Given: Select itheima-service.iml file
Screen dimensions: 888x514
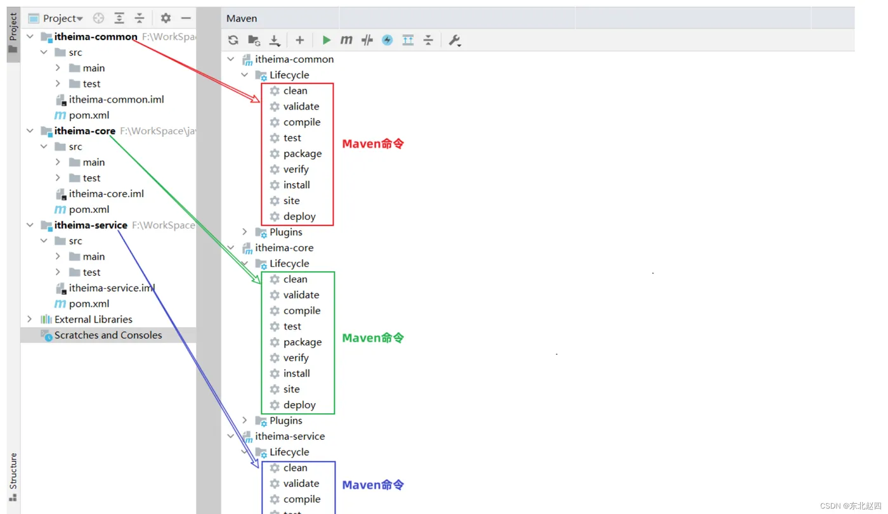Looking at the screenshot, I should [x=105, y=288].
